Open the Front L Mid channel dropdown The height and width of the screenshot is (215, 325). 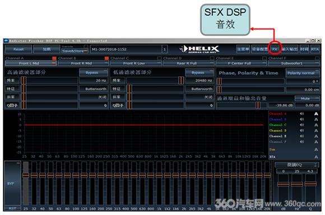31,63
